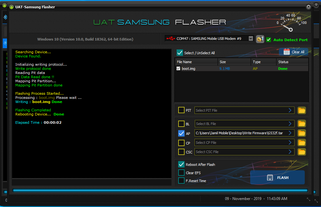Image resolution: width=321 pixels, height=207 pixels.
Task: Expand the AP file field chevron
Action: tap(290, 133)
